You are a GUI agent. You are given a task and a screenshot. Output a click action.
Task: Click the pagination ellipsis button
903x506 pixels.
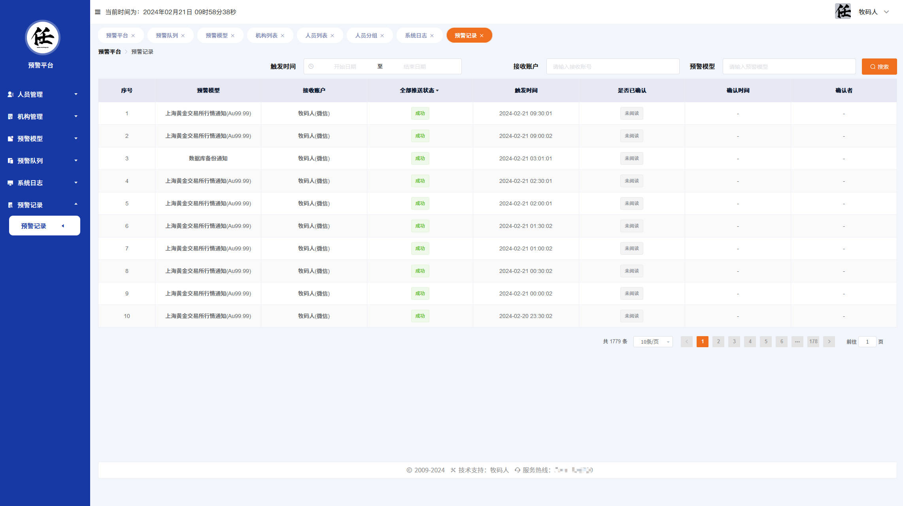(797, 342)
